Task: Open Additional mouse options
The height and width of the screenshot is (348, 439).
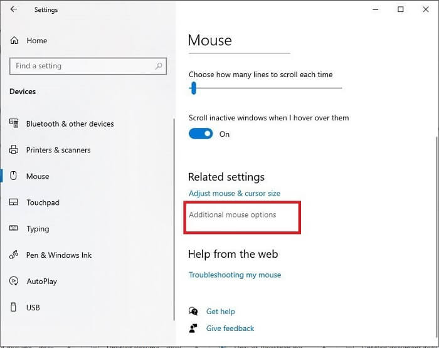Action: (x=233, y=214)
